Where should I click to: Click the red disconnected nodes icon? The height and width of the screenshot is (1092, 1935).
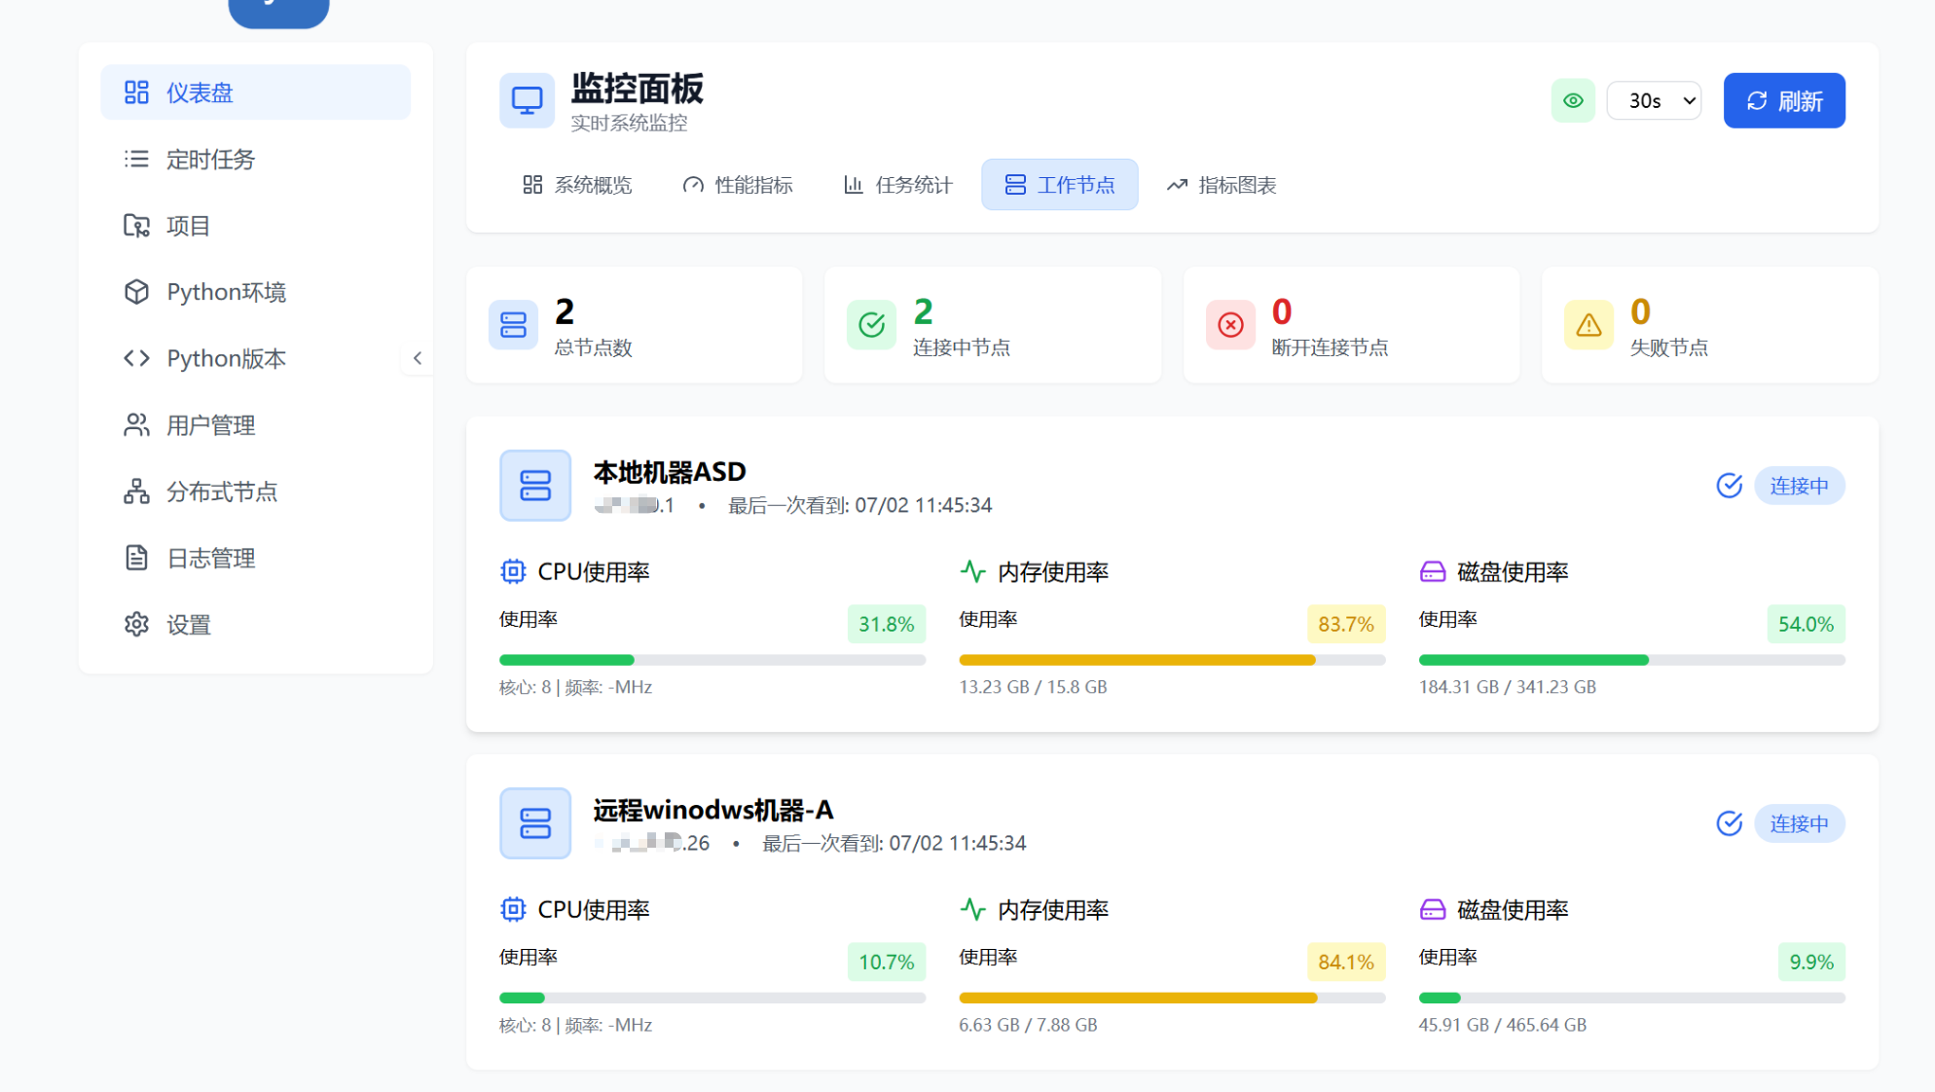coord(1230,325)
